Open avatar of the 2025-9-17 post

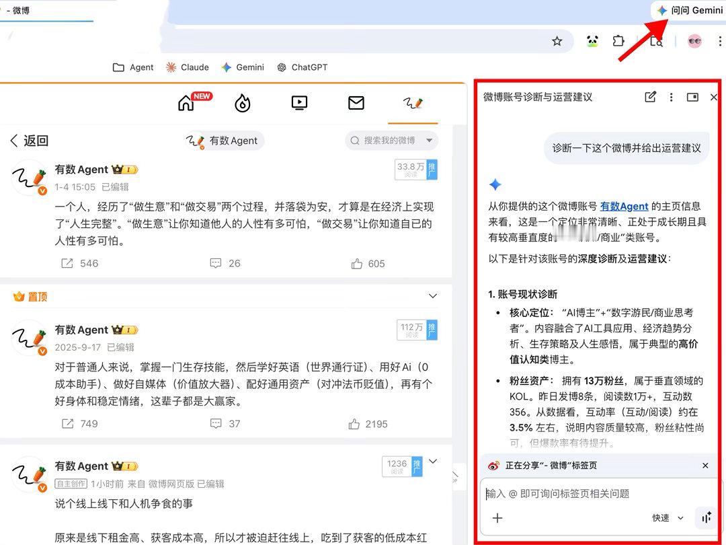tap(29, 338)
